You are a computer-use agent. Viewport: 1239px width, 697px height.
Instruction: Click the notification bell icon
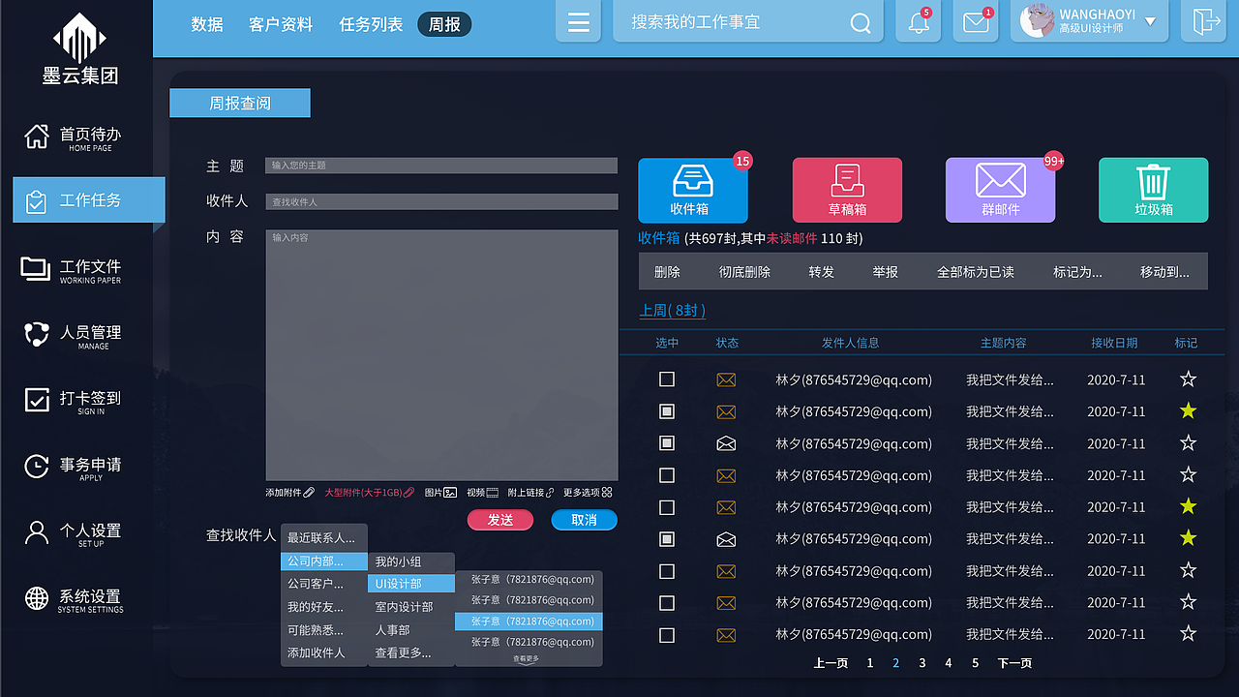(917, 21)
